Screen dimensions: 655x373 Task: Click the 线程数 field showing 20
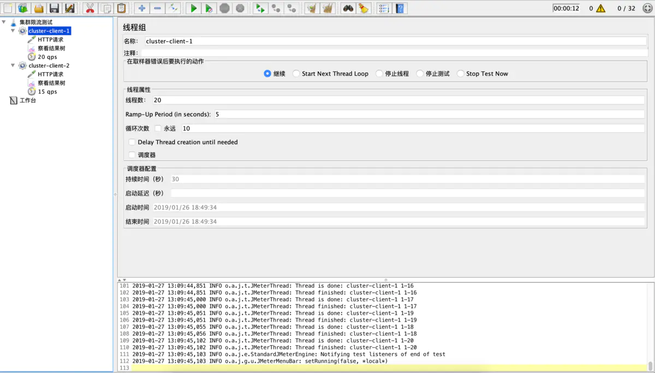pos(398,100)
